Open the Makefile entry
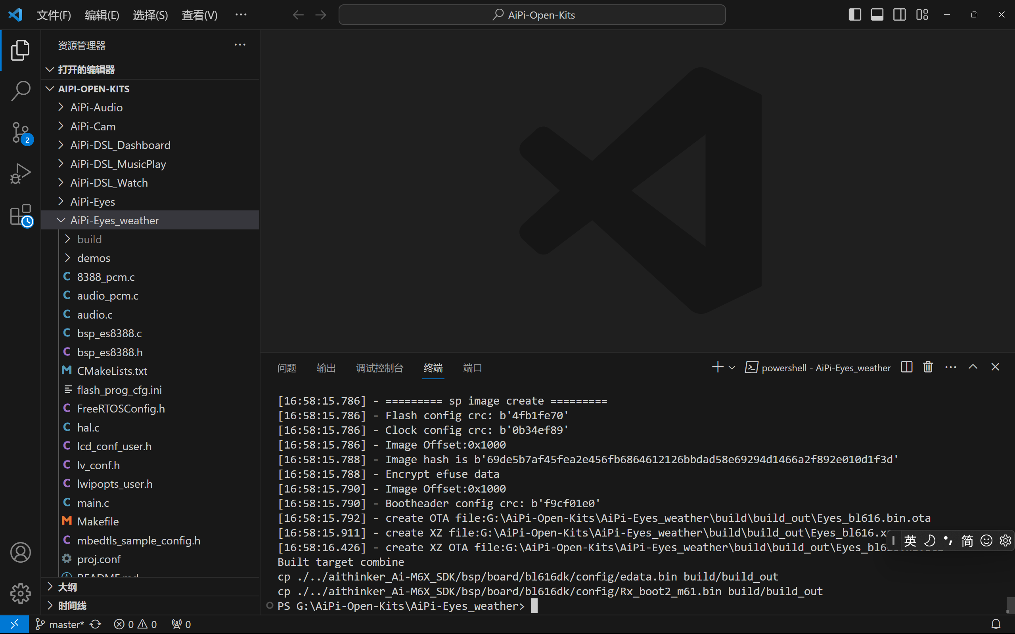 tap(150, 521)
